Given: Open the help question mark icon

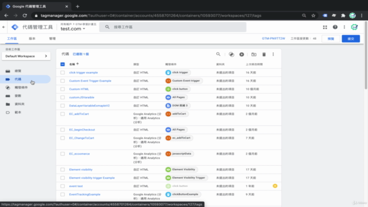Looking at the screenshot, I should coord(335,27).
